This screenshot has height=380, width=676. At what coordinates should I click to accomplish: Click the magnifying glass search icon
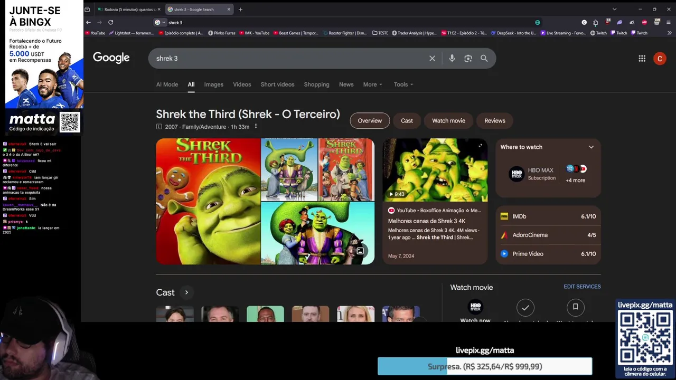tap(484, 59)
